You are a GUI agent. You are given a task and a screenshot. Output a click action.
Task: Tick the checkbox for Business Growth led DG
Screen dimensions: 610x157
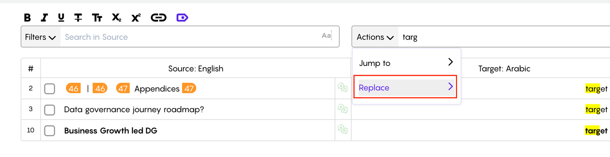point(50,131)
